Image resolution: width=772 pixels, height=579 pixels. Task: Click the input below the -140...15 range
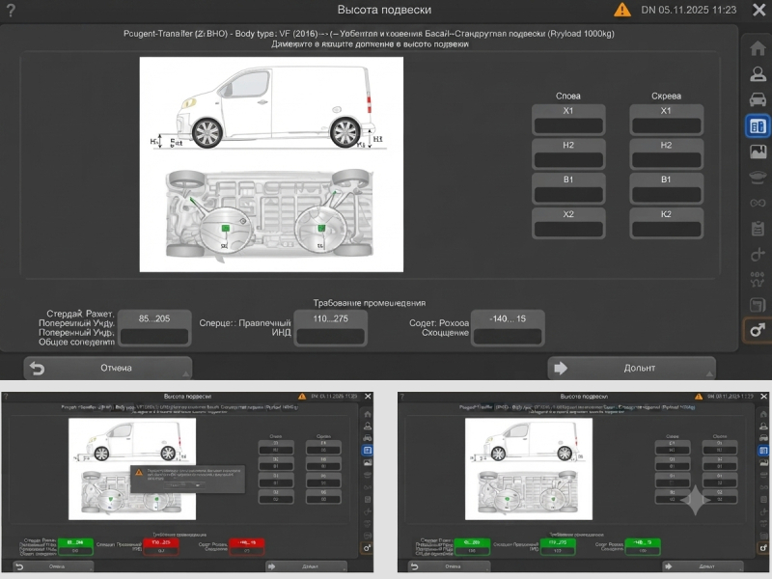pyautogui.click(x=508, y=336)
